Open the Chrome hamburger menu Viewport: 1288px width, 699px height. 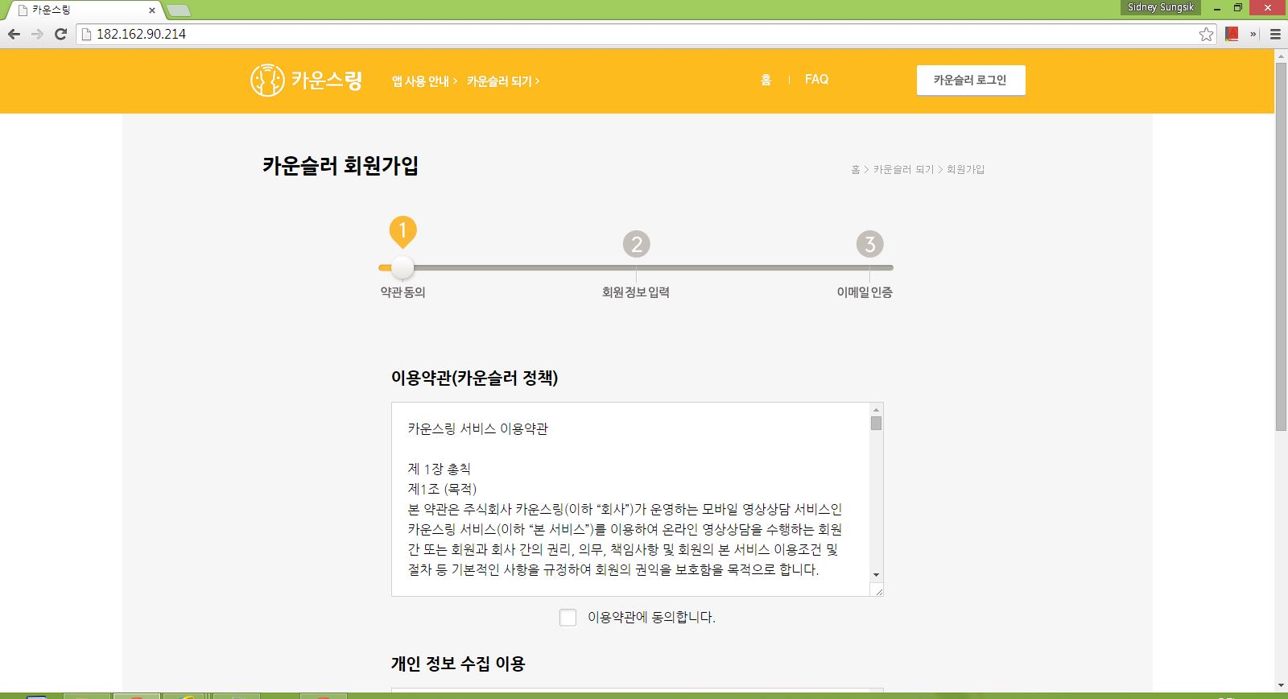click(x=1275, y=34)
